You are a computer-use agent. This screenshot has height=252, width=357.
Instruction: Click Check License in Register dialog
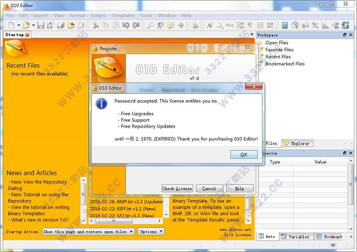click(x=177, y=188)
